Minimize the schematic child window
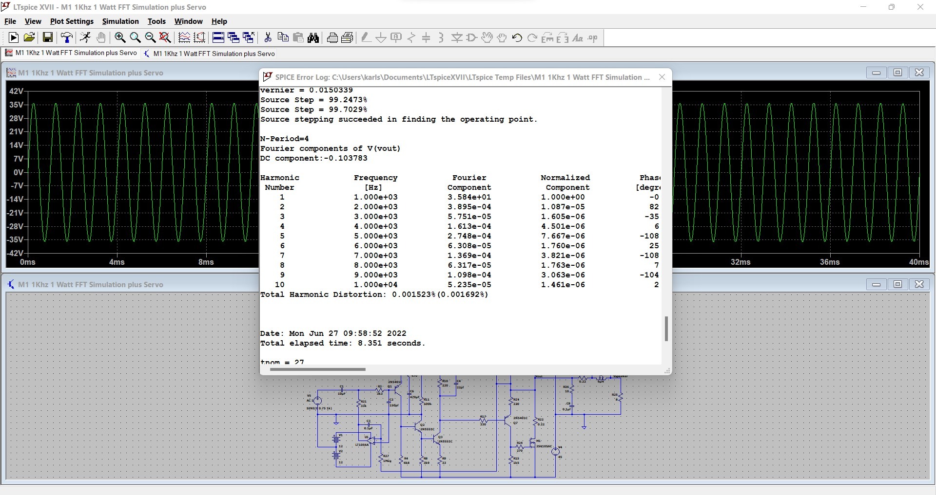 [876, 284]
